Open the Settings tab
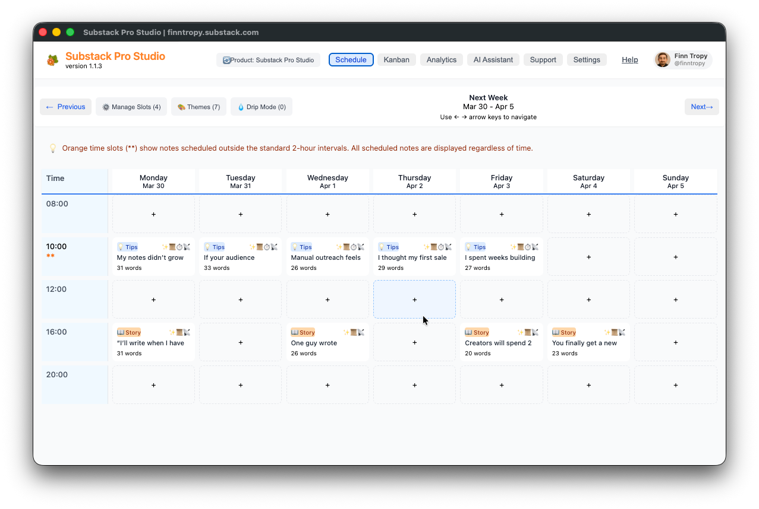 [x=587, y=60]
